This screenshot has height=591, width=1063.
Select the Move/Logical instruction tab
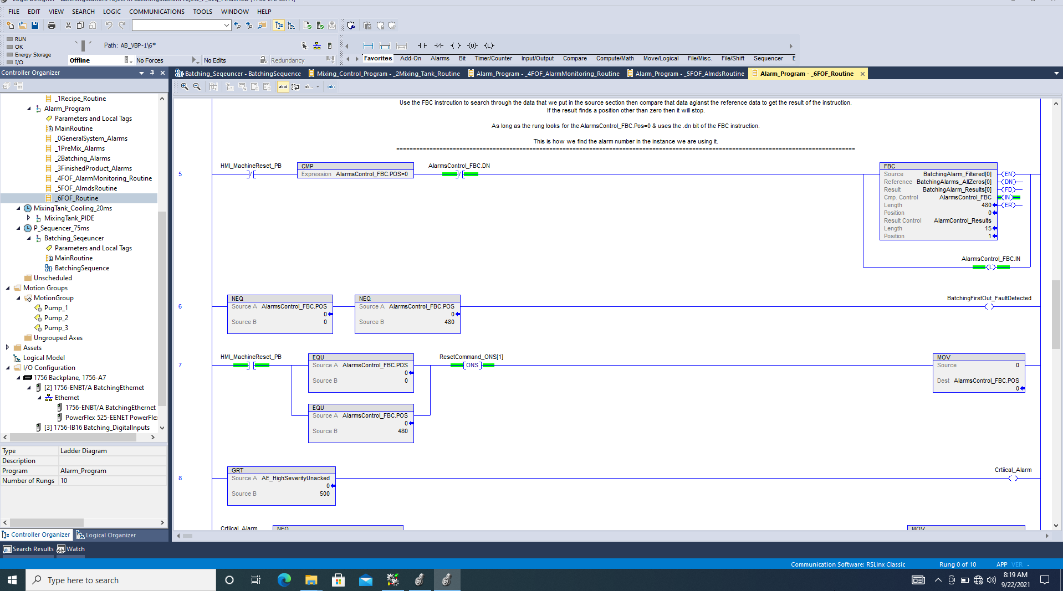661,58
